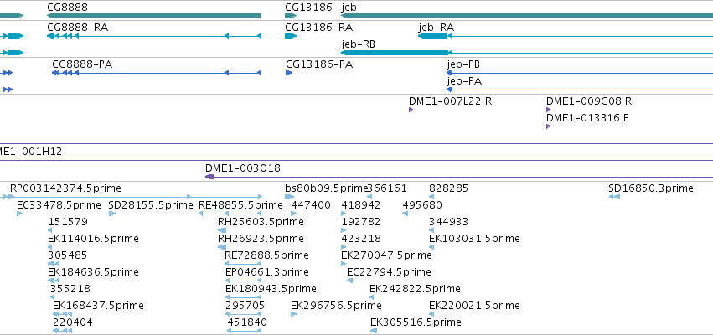
Task: Click the 344933 EST label
Action: 448,222
